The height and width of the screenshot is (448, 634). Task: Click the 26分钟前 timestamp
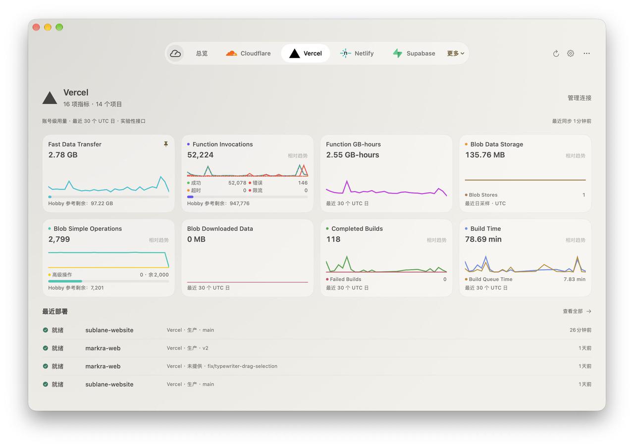[x=581, y=330]
